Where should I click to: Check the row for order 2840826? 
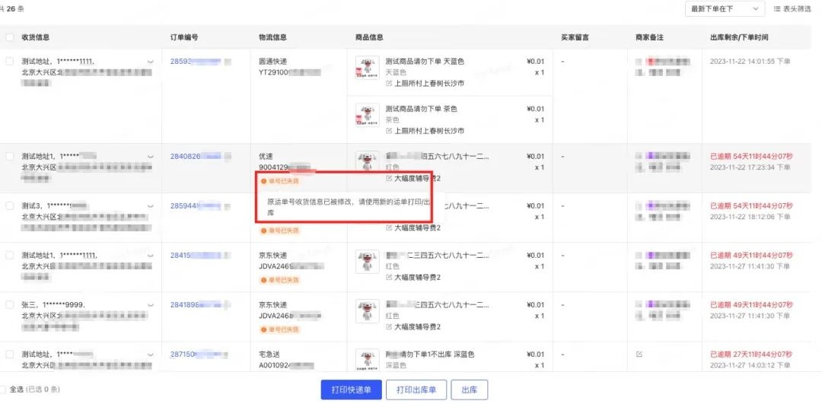[9, 156]
